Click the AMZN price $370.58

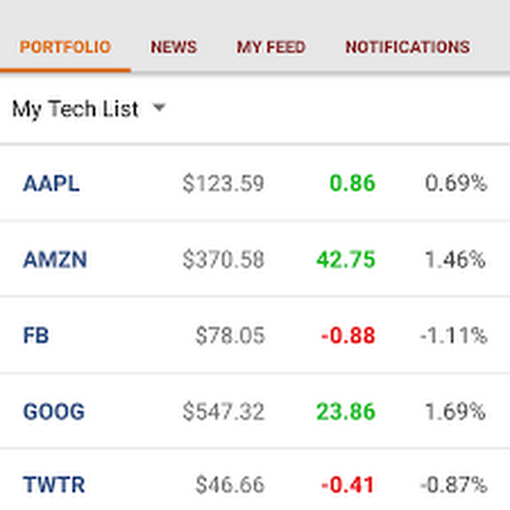point(223,260)
